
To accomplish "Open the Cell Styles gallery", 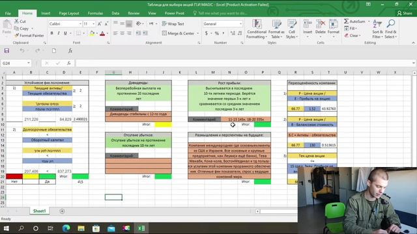I will click(292, 29).
